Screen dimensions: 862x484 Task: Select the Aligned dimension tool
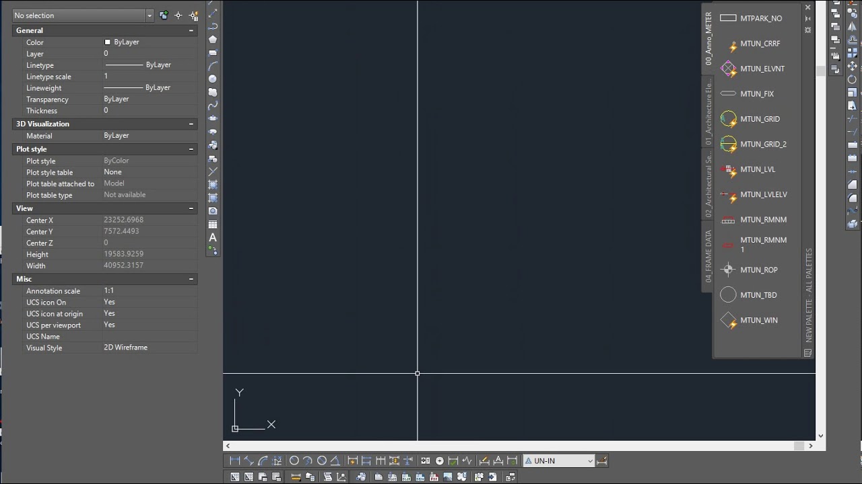tap(248, 460)
